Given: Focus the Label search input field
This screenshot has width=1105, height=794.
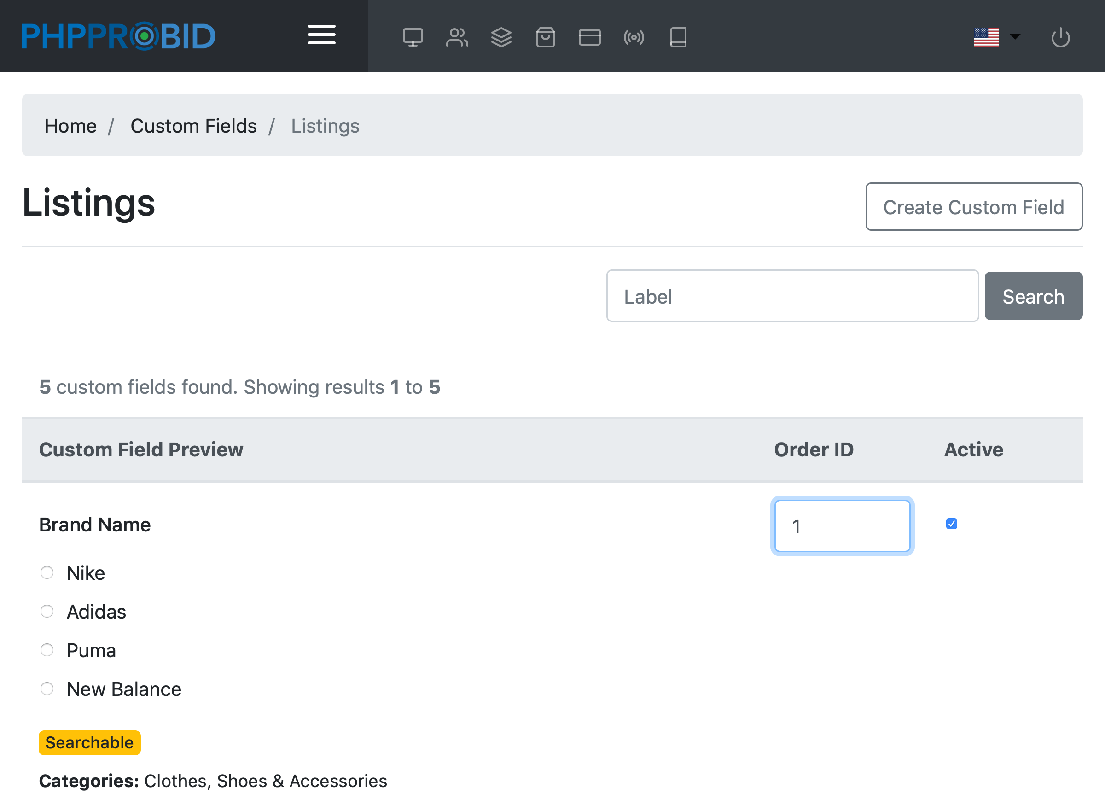Looking at the screenshot, I should pyautogui.click(x=792, y=296).
